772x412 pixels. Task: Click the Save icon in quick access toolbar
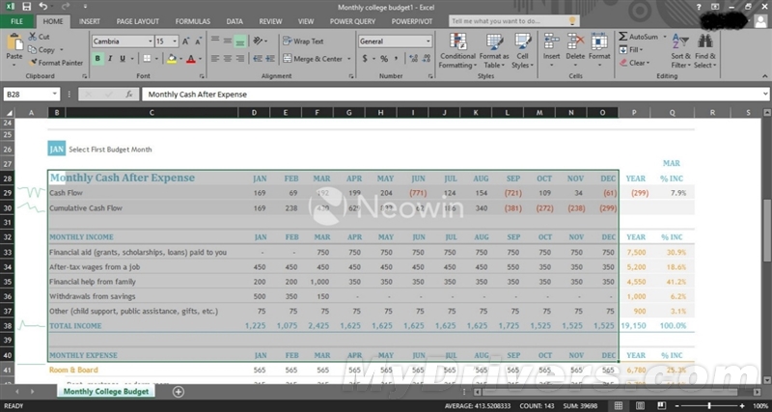click(x=25, y=6)
